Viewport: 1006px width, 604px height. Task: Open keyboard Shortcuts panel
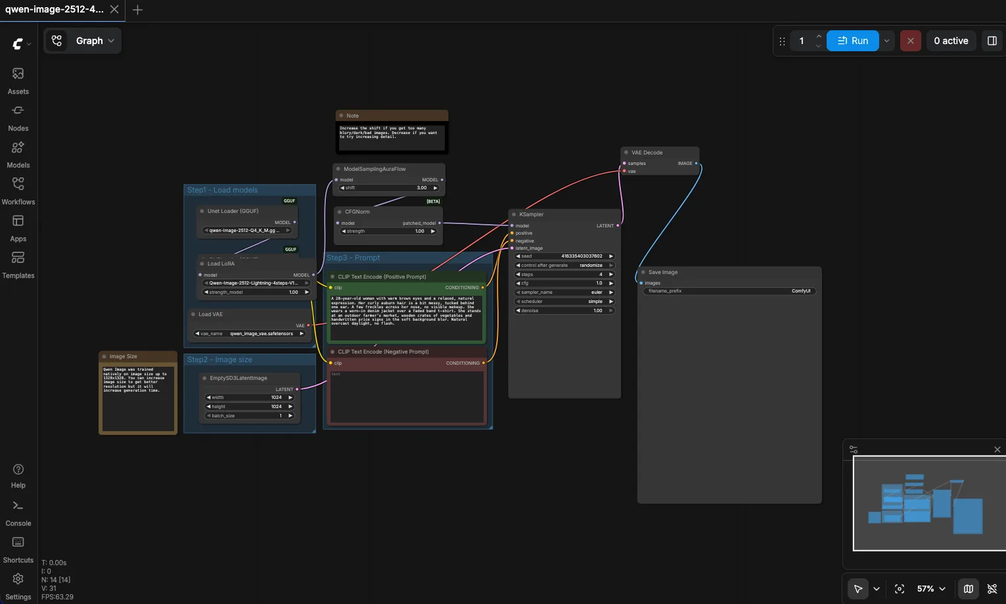(18, 549)
